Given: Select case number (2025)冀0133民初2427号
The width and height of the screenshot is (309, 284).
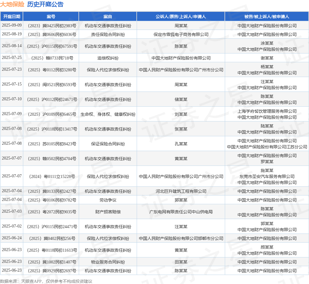Looking at the screenshot, I should (51, 191).
